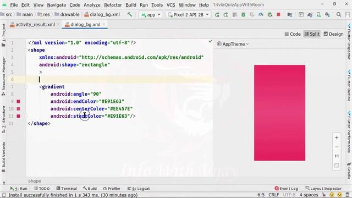The image size is (352, 198).
Task: Open the Profiler tool window
Action: tap(112, 189)
